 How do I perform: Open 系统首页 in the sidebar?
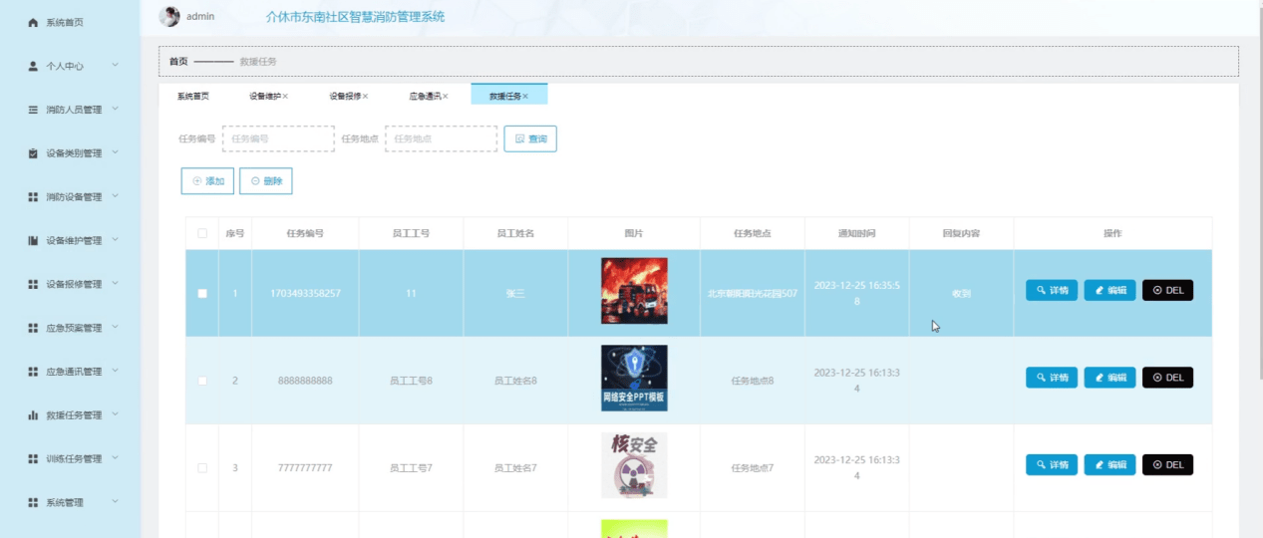[x=65, y=22]
